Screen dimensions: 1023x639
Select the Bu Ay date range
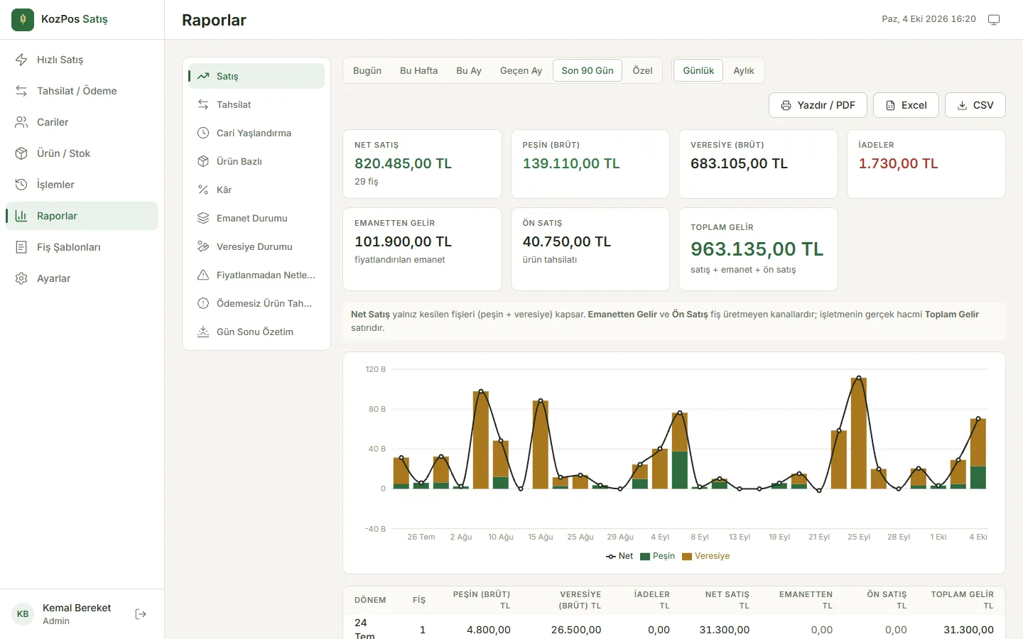[469, 70]
